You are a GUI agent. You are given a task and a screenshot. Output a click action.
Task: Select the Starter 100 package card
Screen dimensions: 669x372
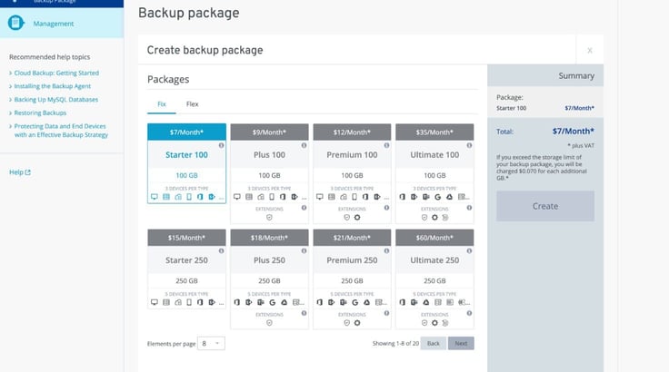(187, 163)
